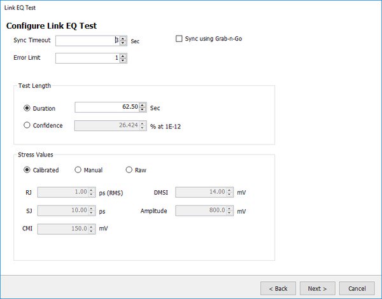
Task: Enable Sync using Grab-n-Go checkbox
Action: point(179,39)
